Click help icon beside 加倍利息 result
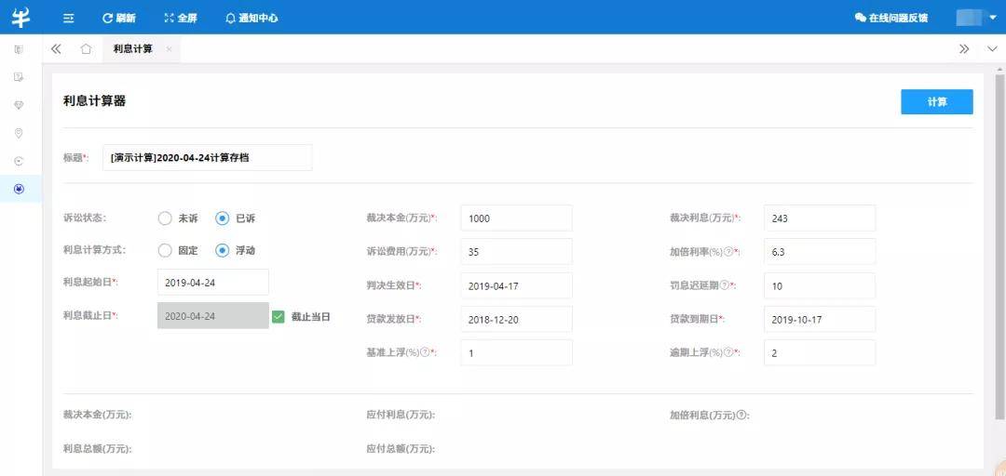 pyautogui.click(x=741, y=415)
